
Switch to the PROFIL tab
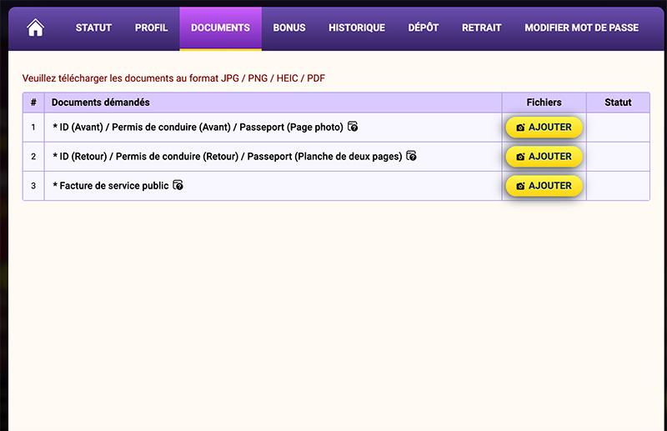(x=152, y=28)
